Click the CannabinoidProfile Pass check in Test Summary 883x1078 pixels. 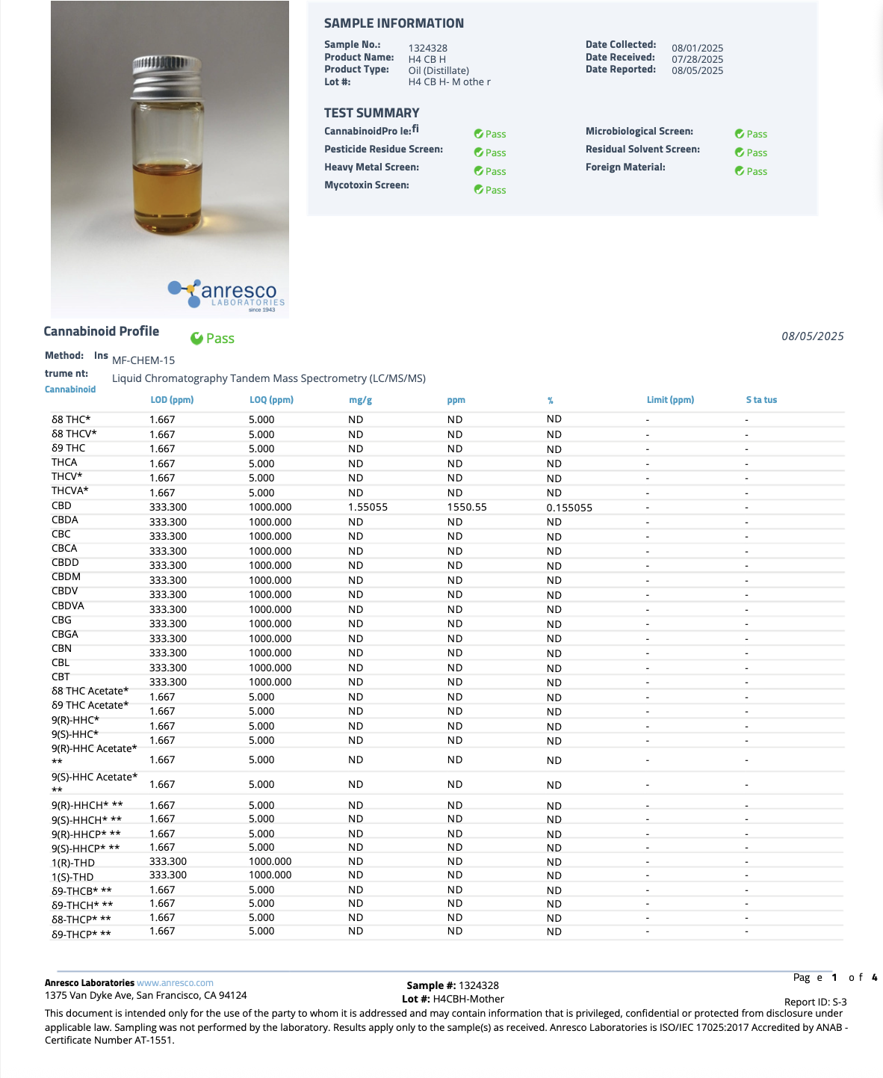coord(478,134)
